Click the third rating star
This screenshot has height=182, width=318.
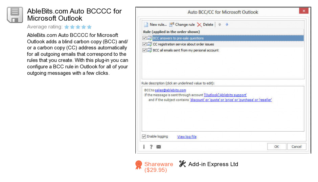pos(78,27)
